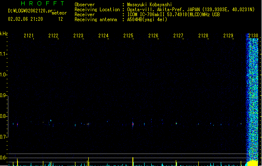Click the bright meteor echo at 2125
Screen dimensions: 262x166
coord(133,124)
